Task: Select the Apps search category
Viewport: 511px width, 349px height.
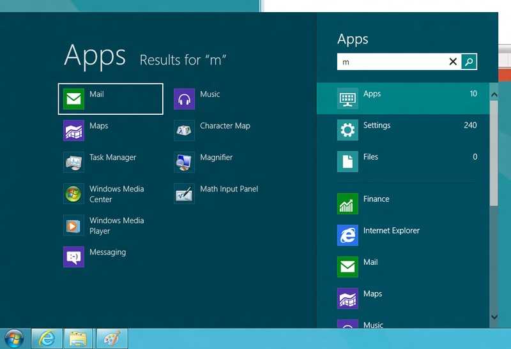Action: tap(403, 98)
